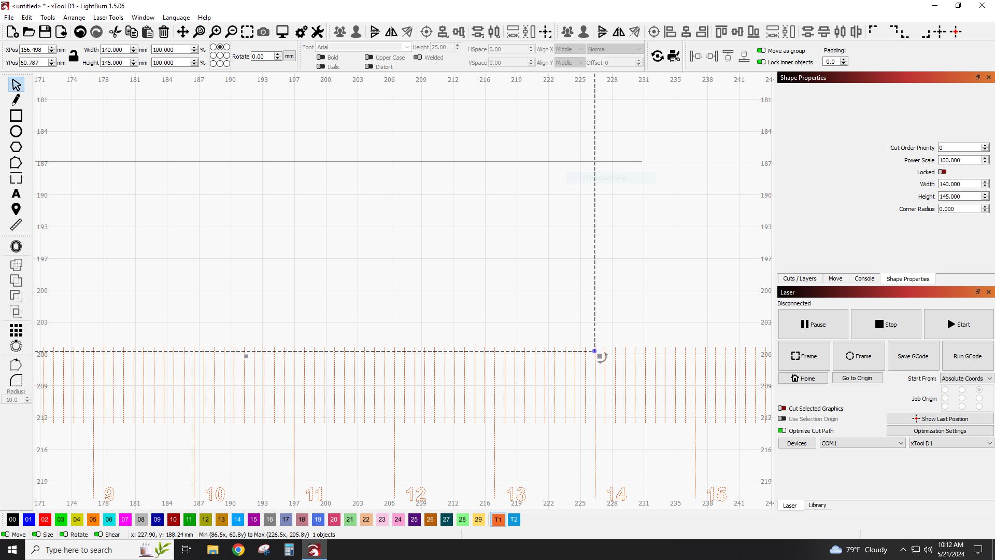Select the Rectangle drawing tool
This screenshot has height=560, width=995.
16,116
